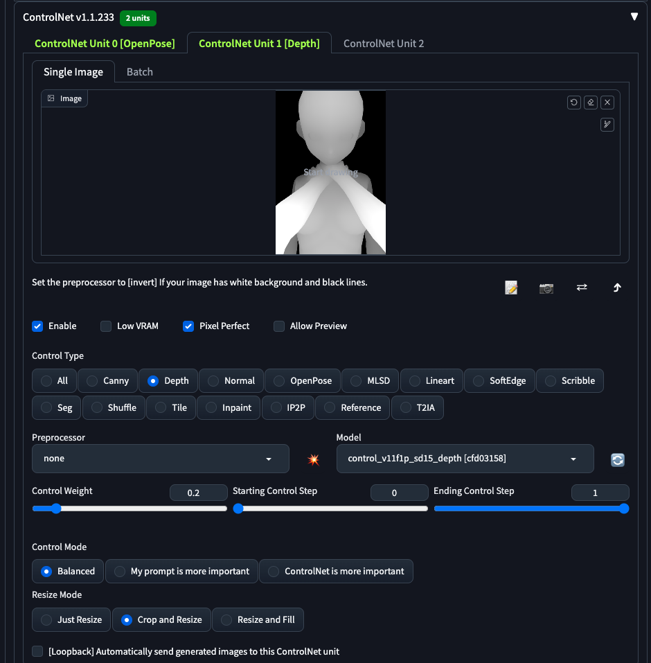
Task: Select the Canny control type
Action: (108, 381)
